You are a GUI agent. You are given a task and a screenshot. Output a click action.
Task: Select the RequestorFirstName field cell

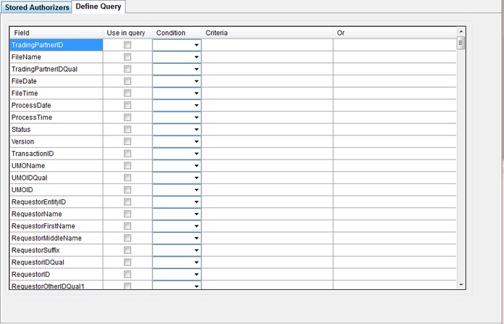point(56,226)
